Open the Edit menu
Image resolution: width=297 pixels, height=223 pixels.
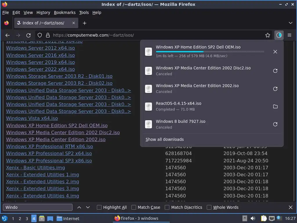[x=16, y=12]
